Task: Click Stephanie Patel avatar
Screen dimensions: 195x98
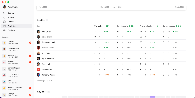Action: click(x=38, y=42)
